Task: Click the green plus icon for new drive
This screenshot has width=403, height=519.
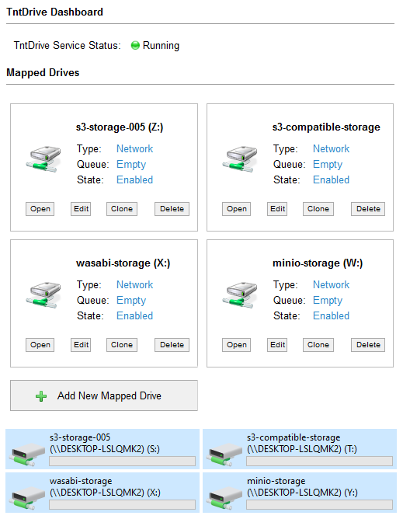Action: point(41,396)
